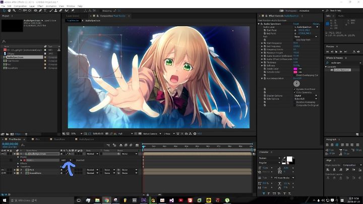This screenshot has height=204, width=363.
Task: Select the Roto Brush tool
Action: point(67,11)
